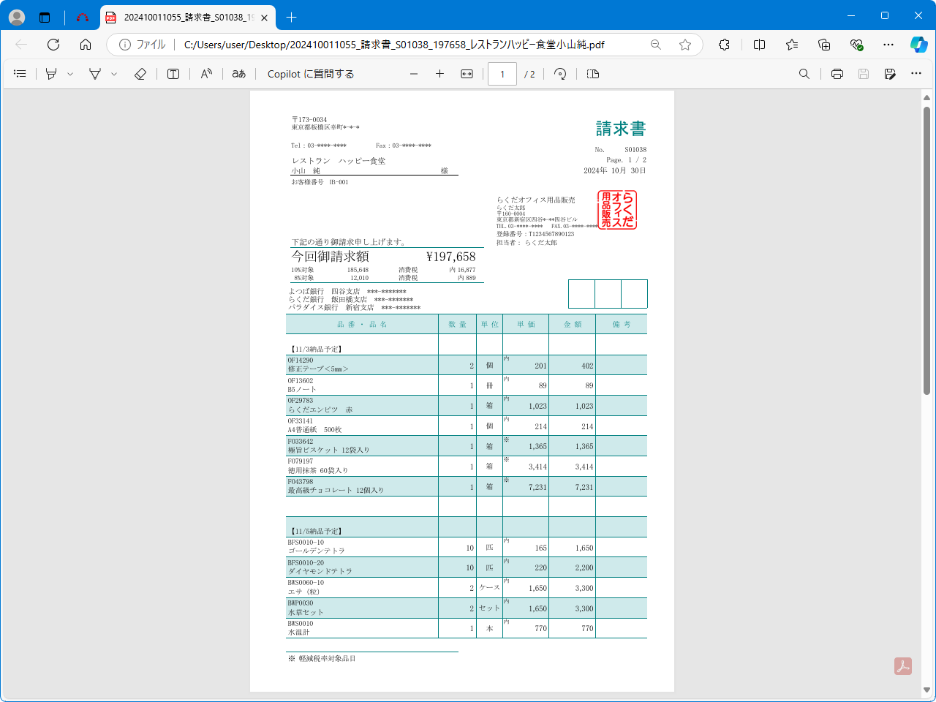
Task: Click the 金額 column header
Action: [573, 324]
